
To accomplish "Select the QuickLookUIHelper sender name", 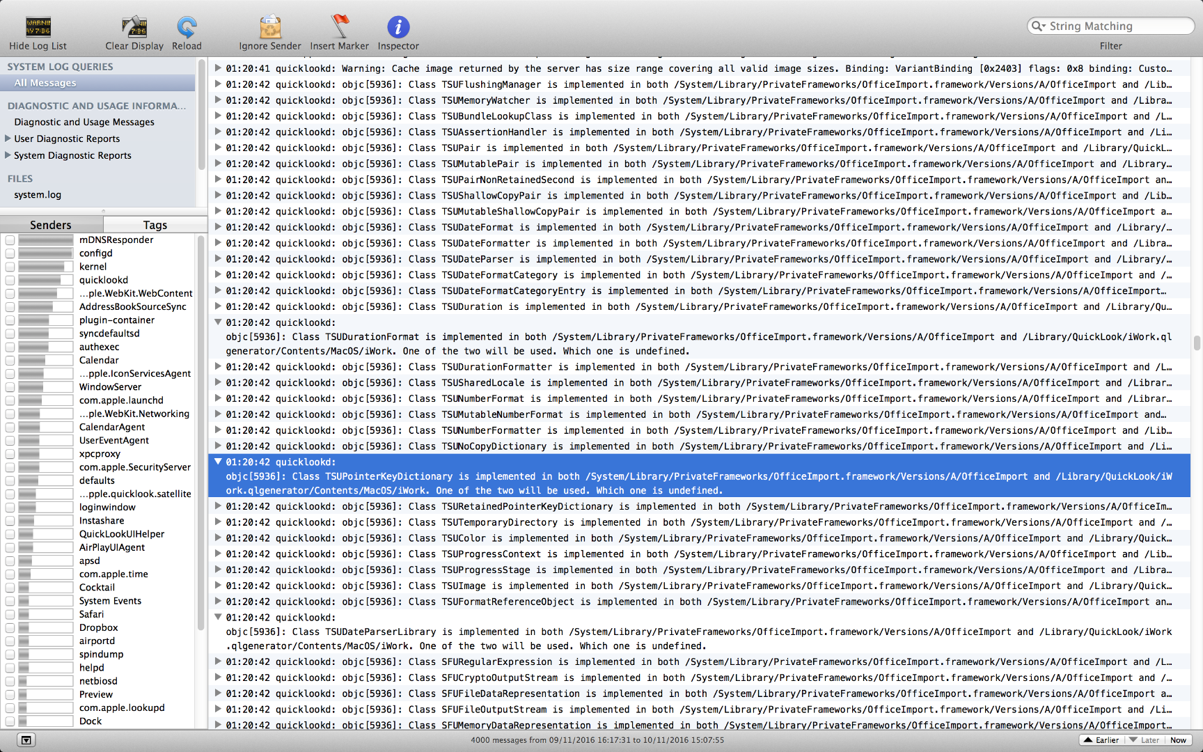I will (122, 535).
